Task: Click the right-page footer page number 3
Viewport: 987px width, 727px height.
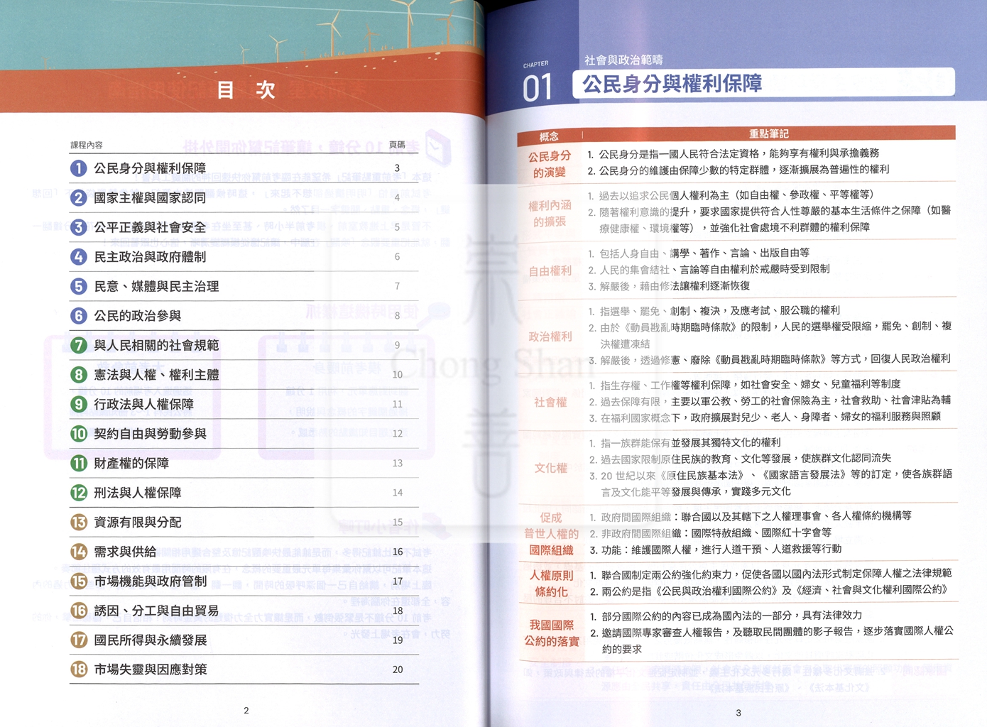Action: click(738, 713)
